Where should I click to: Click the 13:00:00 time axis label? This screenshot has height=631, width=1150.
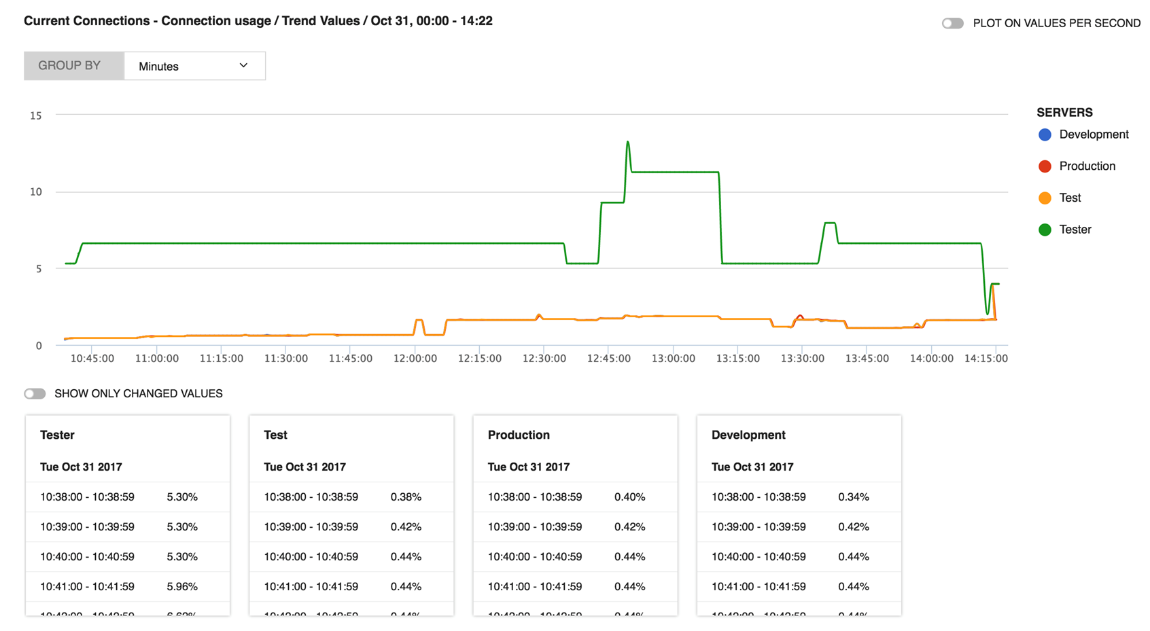673,359
